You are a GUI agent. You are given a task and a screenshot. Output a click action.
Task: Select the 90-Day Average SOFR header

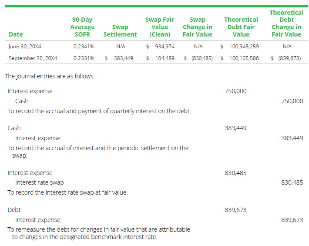pyautogui.click(x=82, y=27)
